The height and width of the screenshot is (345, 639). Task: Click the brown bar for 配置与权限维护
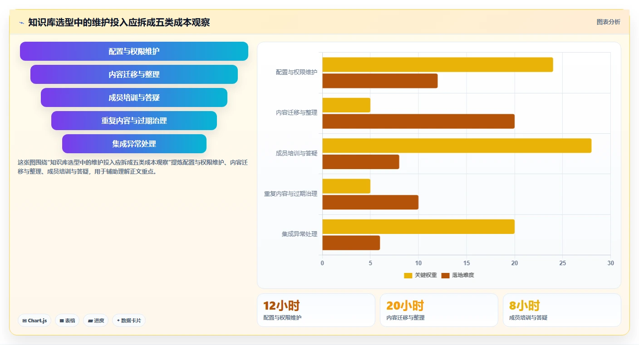coord(380,81)
